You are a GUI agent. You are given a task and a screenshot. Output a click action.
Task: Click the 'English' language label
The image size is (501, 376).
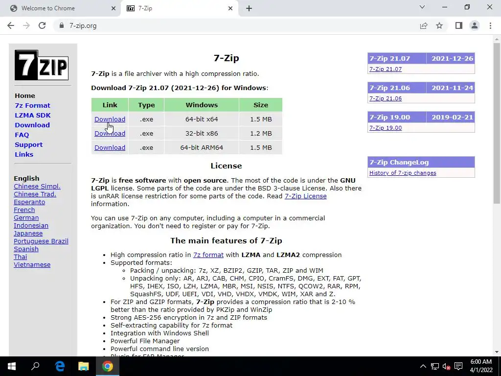(26, 178)
